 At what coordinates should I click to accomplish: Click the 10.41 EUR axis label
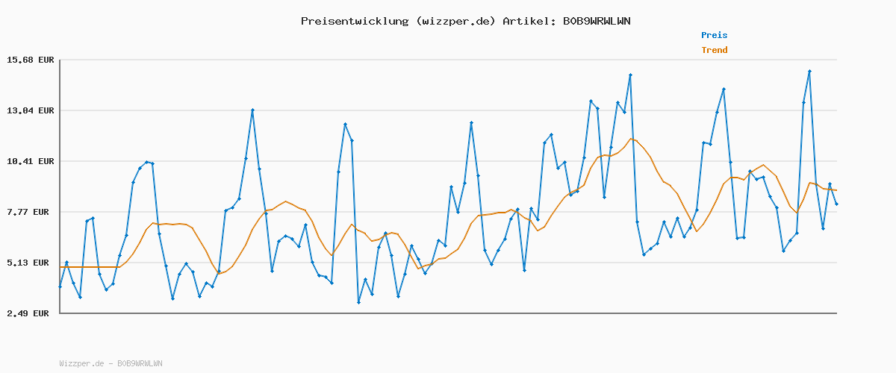[x=31, y=161]
